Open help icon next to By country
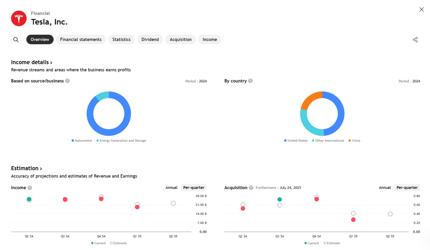The image size is (430, 250). [x=251, y=81]
